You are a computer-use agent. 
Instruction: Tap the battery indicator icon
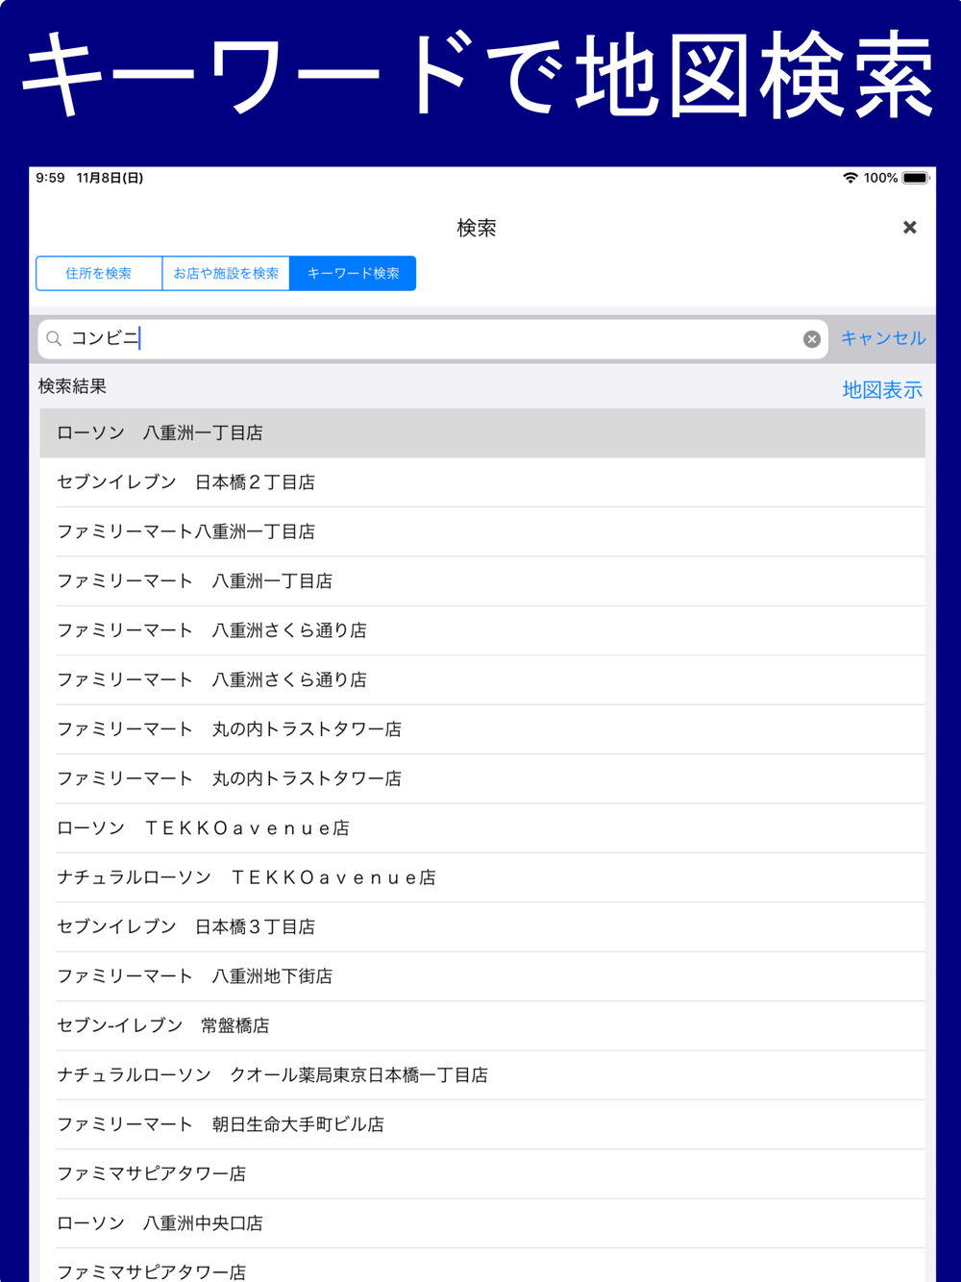[916, 178]
